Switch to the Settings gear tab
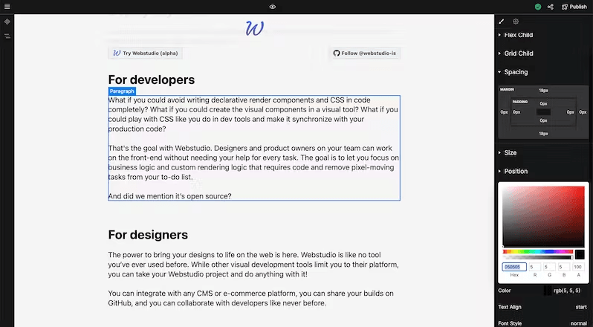Image resolution: width=593 pixels, height=327 pixels. point(516,22)
